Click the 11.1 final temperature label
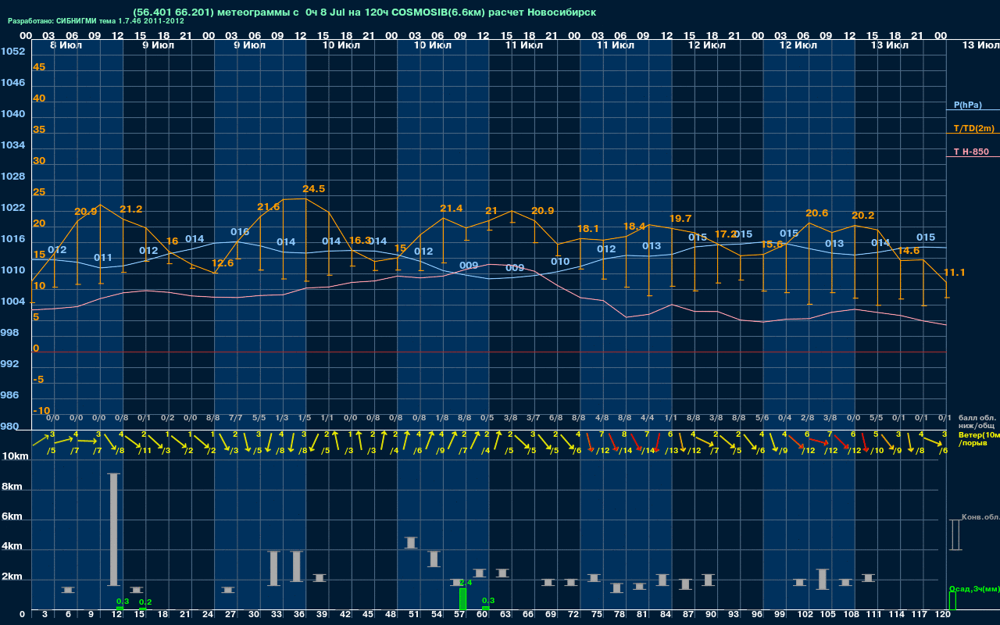This screenshot has height=625, width=1000. pyautogui.click(x=954, y=273)
